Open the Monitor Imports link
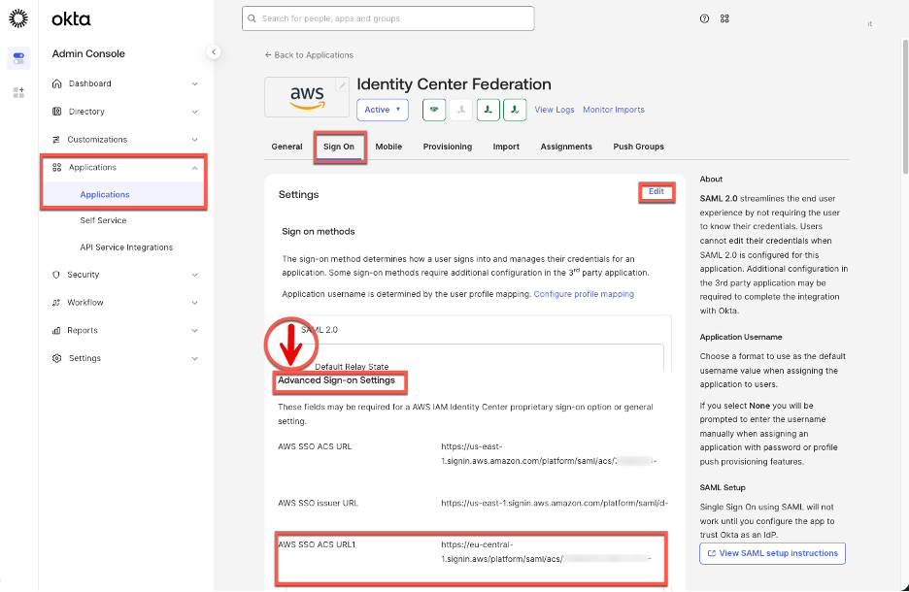909x592 pixels. click(x=613, y=110)
